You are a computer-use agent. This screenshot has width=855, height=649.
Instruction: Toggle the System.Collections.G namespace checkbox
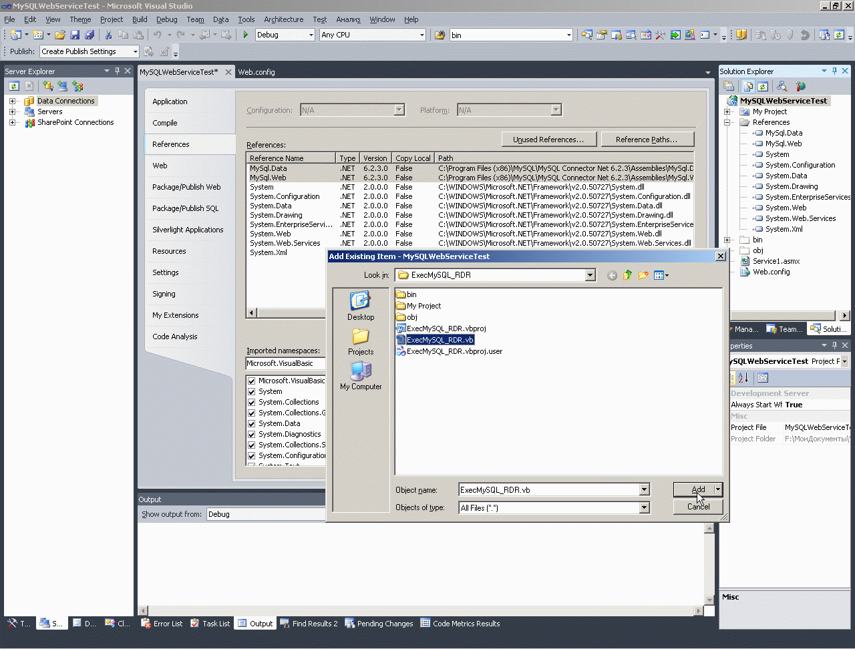pos(252,413)
